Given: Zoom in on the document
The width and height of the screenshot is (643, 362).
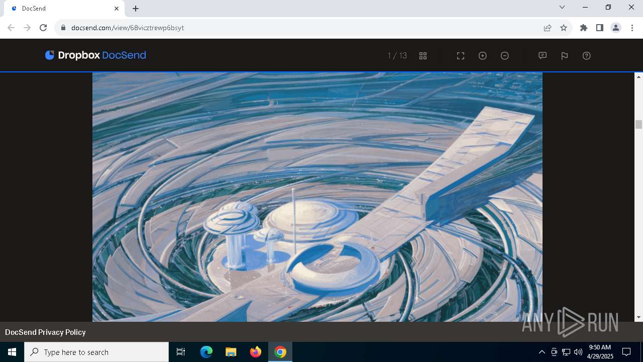Looking at the screenshot, I should click(x=483, y=56).
